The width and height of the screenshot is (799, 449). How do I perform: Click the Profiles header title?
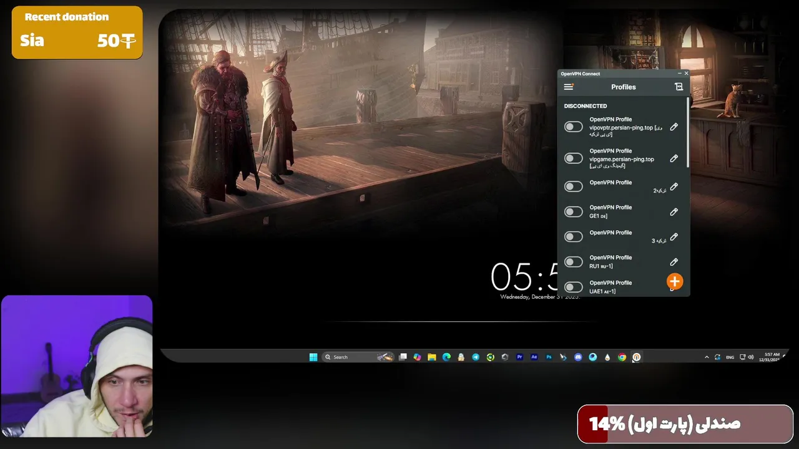(624, 87)
